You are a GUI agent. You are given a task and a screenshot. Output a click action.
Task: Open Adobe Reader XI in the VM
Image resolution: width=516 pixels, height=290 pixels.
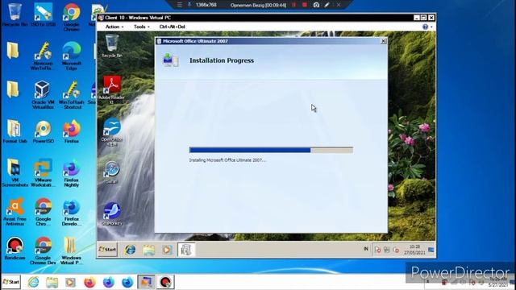[x=112, y=89]
